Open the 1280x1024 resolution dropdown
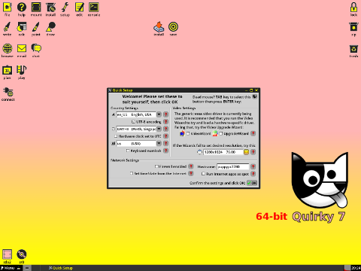Screen dimensions: 361x271 pos(246,152)
